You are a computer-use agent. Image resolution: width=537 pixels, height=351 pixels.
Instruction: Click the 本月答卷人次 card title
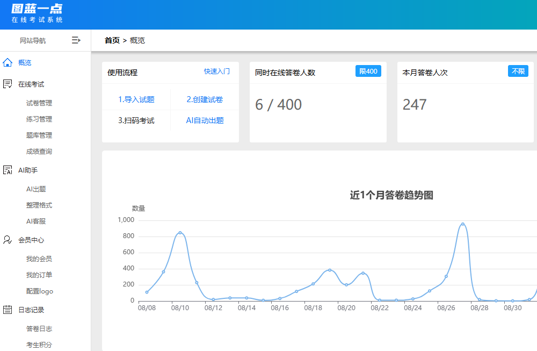[425, 73]
